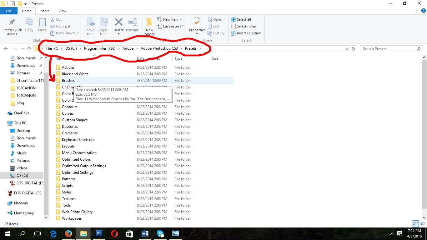Viewport: 427px width, 240px height.
Task: Open the address bar history dropdown
Action: (347, 49)
